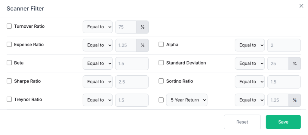The width and height of the screenshot is (308, 135).
Task: Enable the Sortino Ratio checkbox
Action: click(161, 81)
